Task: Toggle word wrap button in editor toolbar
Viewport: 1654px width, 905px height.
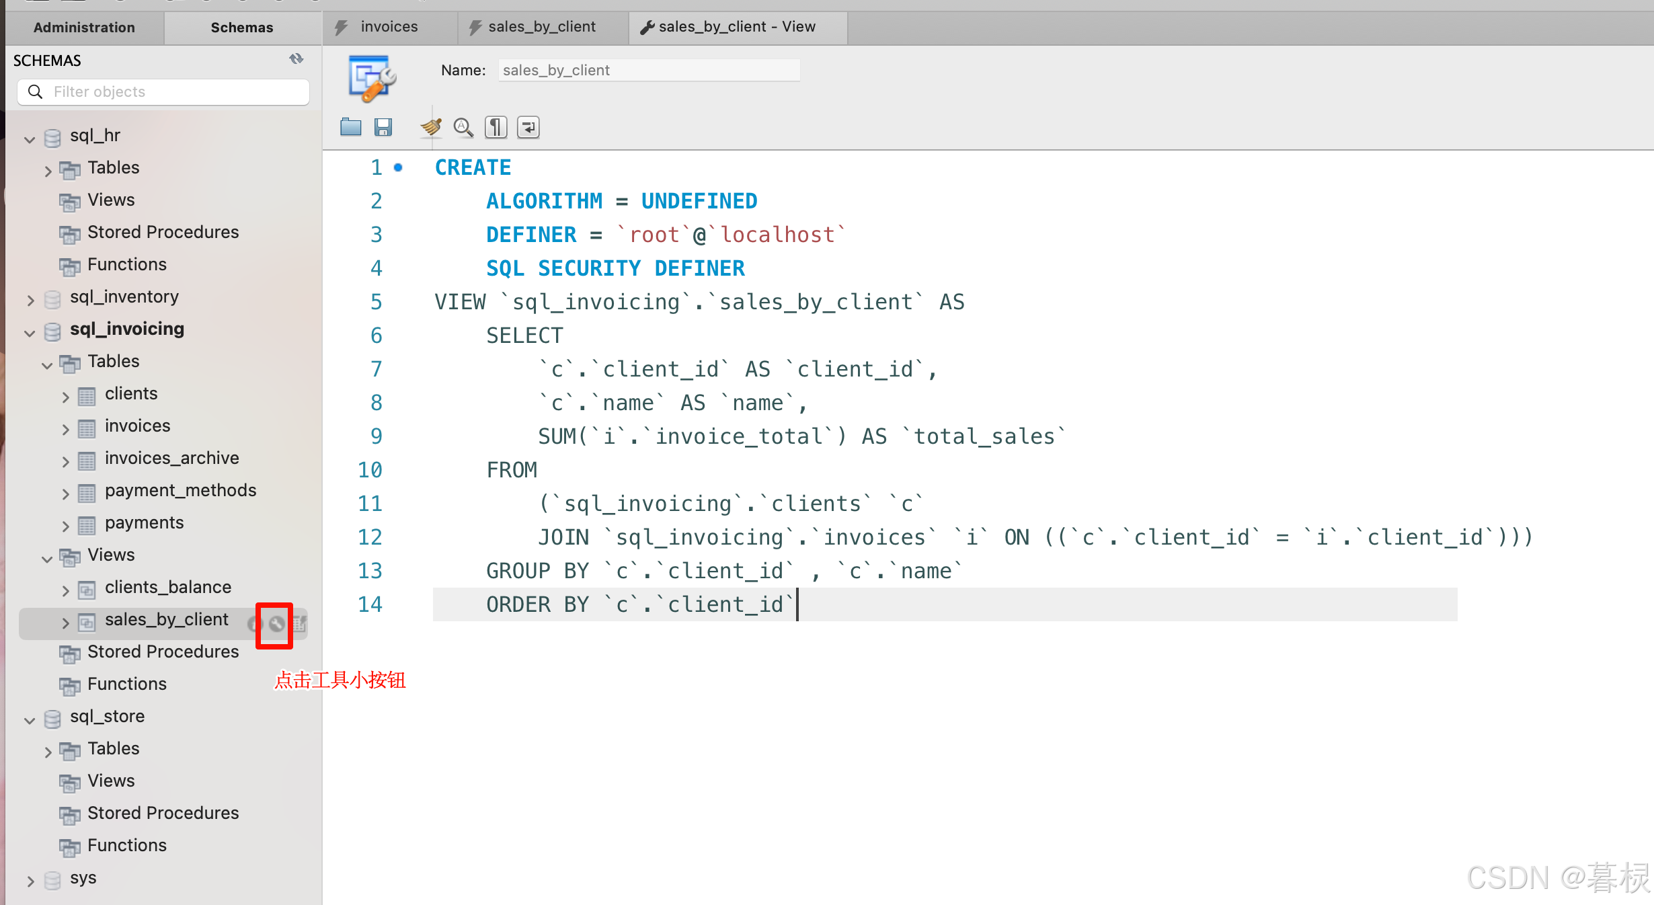Action: tap(528, 127)
